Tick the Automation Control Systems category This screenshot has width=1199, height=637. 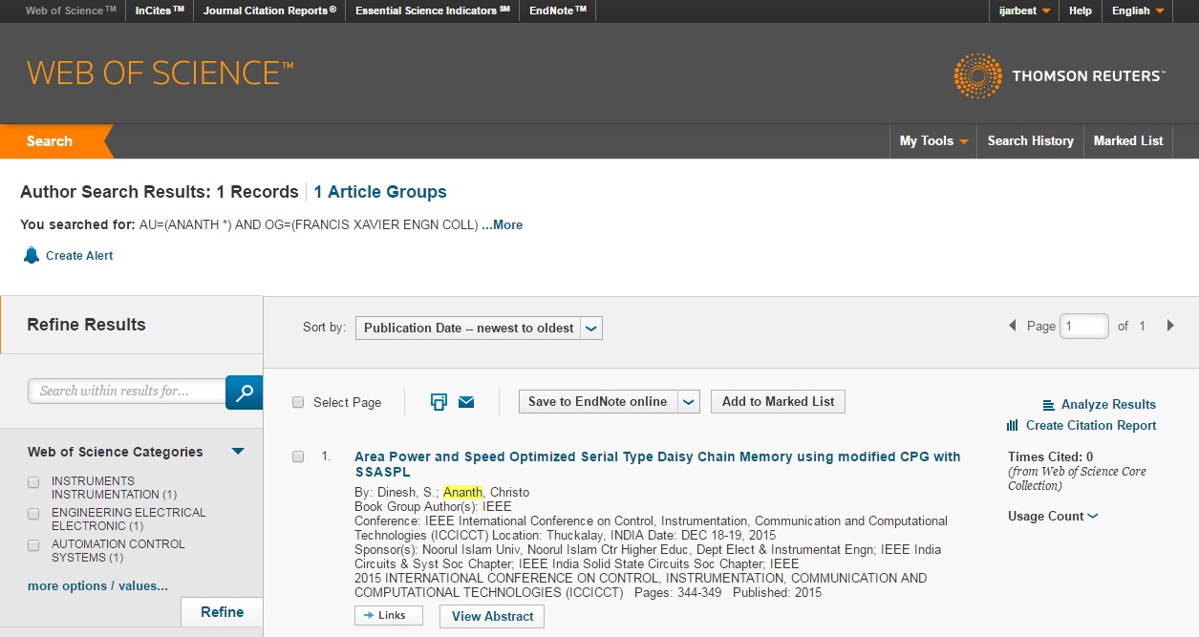33,545
